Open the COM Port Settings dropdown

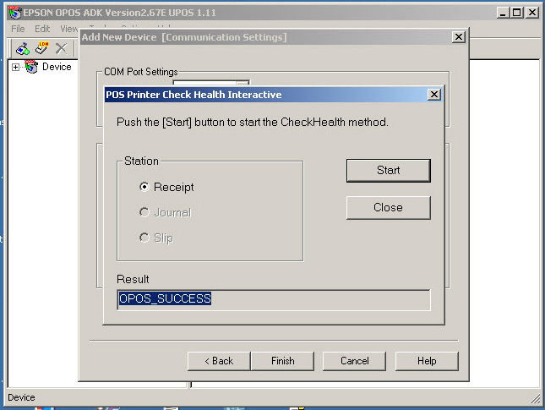[x=243, y=83]
